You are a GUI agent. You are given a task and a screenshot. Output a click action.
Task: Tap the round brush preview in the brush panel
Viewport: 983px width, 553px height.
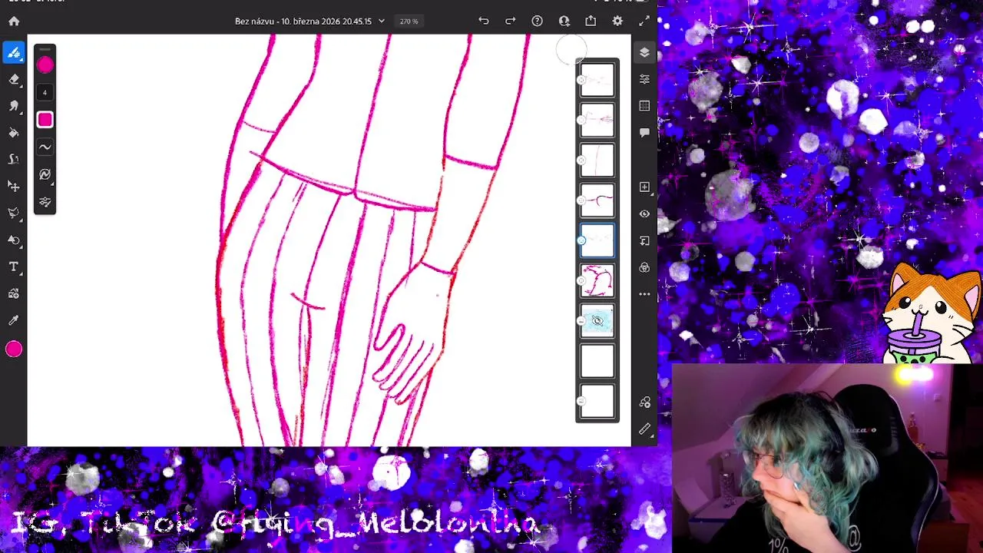[x=45, y=65]
